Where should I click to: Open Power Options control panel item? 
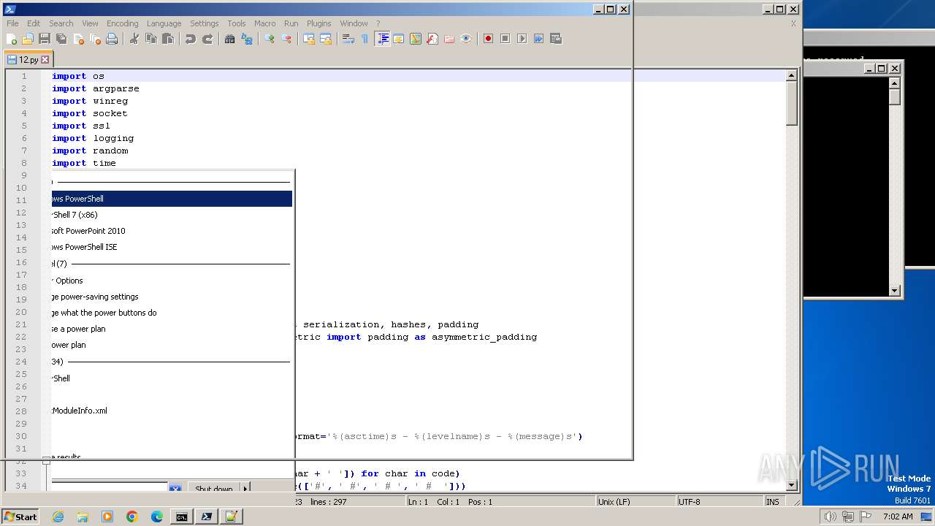(x=172, y=281)
